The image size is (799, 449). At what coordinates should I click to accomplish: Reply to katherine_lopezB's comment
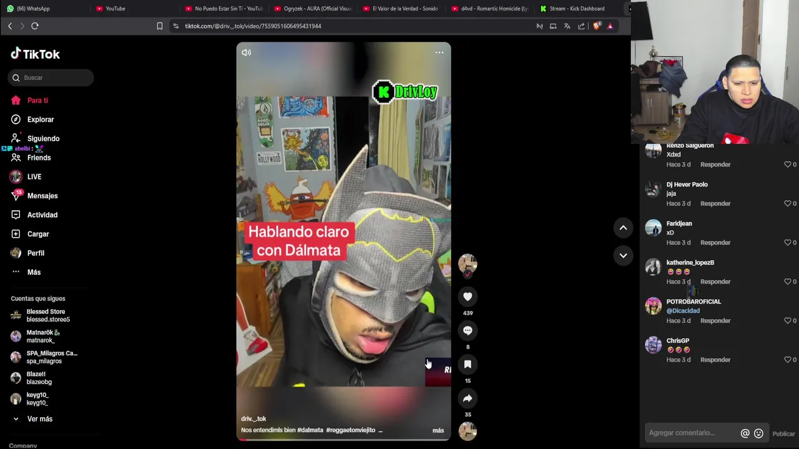715,282
